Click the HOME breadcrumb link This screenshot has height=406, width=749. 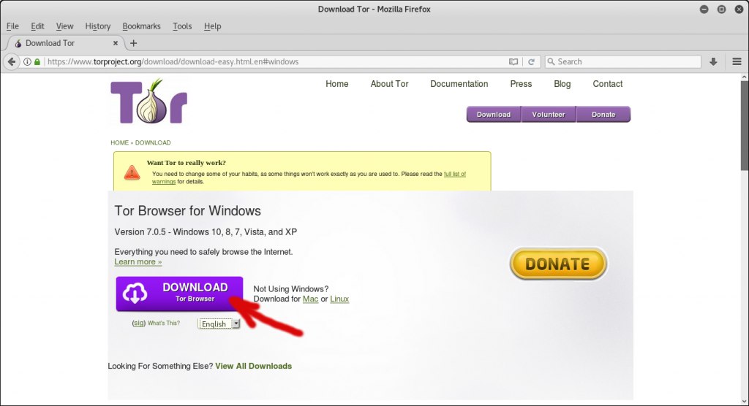click(x=119, y=142)
